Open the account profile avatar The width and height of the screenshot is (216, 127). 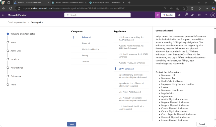point(213,15)
